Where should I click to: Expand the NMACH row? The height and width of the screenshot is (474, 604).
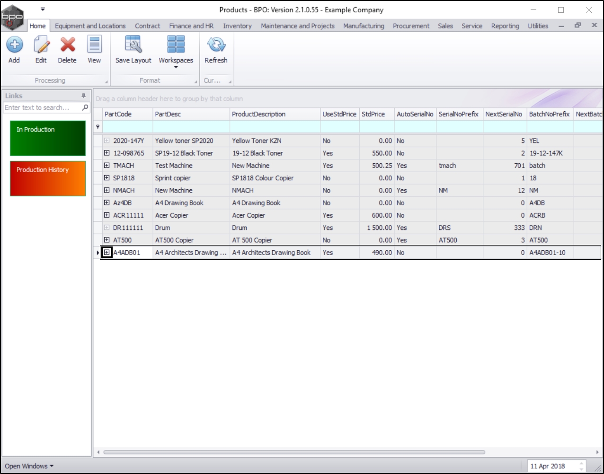pos(107,190)
